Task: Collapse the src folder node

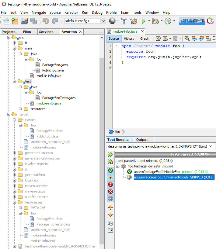Action: pyautogui.click(x=9, y=37)
